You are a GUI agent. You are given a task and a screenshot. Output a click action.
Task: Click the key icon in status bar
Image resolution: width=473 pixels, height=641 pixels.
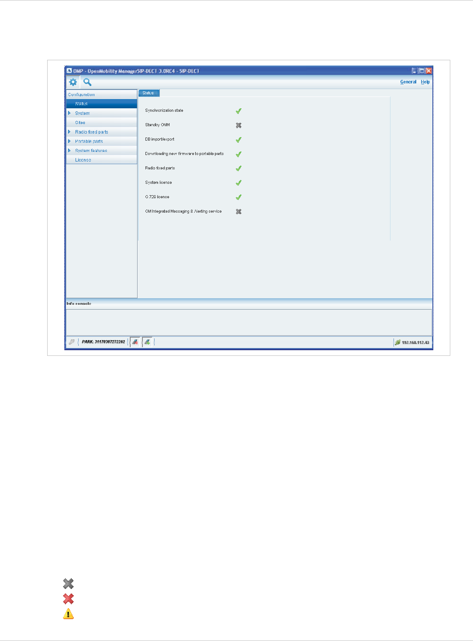[x=72, y=342]
